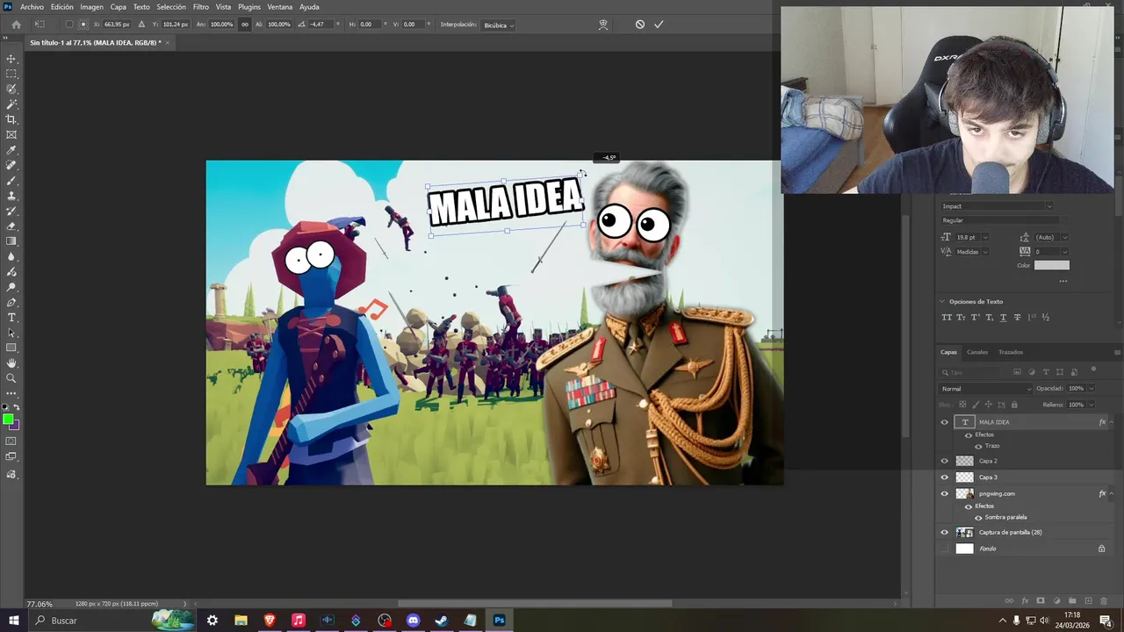
Task: Select the Capa 2 layer name
Action: coord(988,461)
